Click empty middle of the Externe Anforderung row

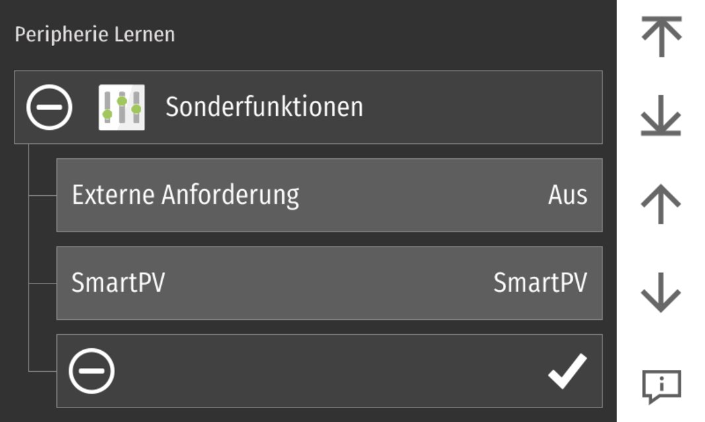tap(423, 195)
